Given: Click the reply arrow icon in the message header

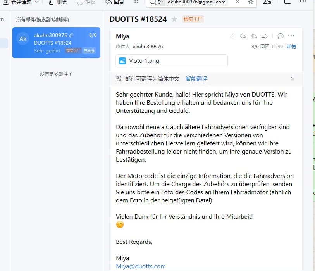Looking at the screenshot, I should point(243,36).
